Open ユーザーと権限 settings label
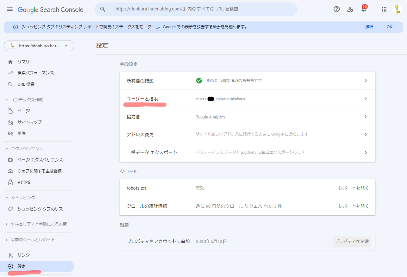 pos(142,99)
